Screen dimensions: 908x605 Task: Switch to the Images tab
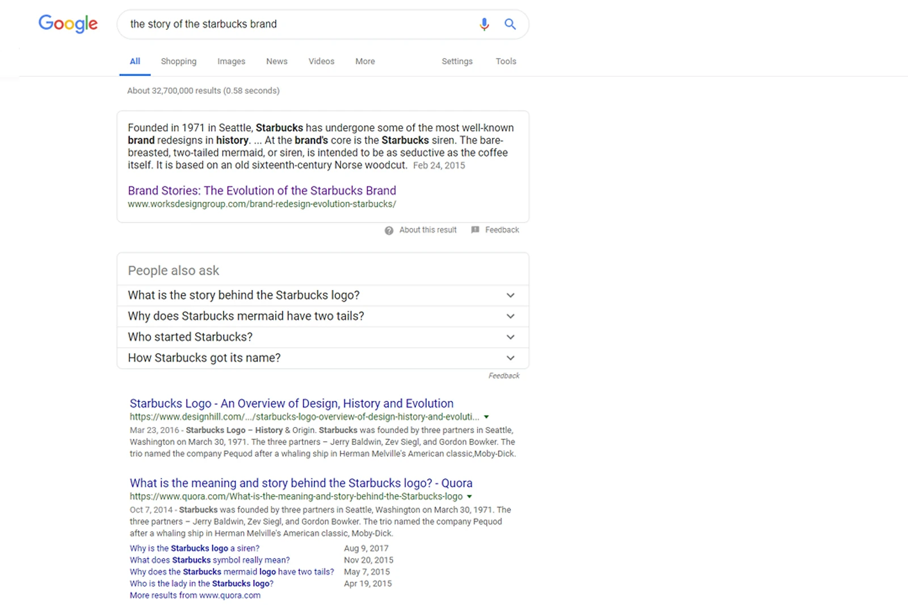click(232, 61)
